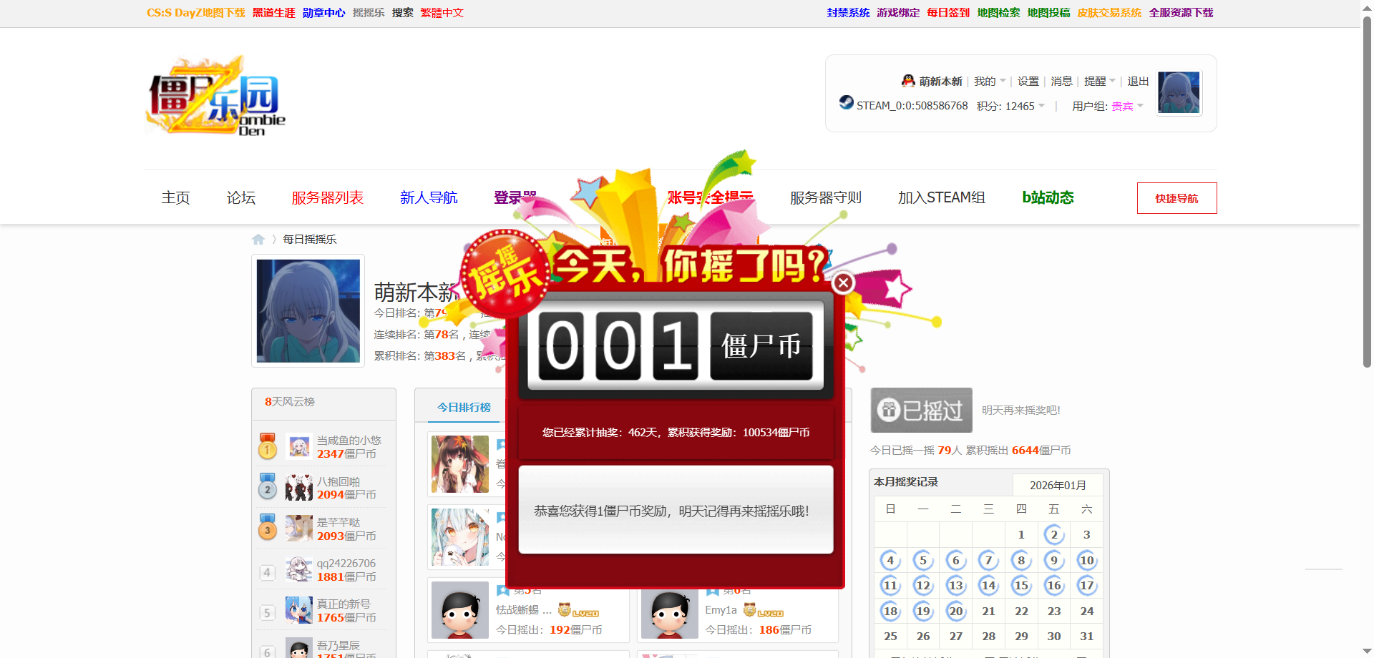Click the home breadcrumb icon above the avatar

click(258, 239)
